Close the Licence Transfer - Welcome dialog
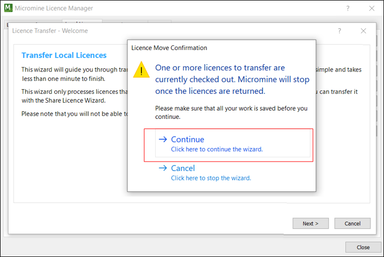This screenshot has width=384, height=257. [364, 31]
